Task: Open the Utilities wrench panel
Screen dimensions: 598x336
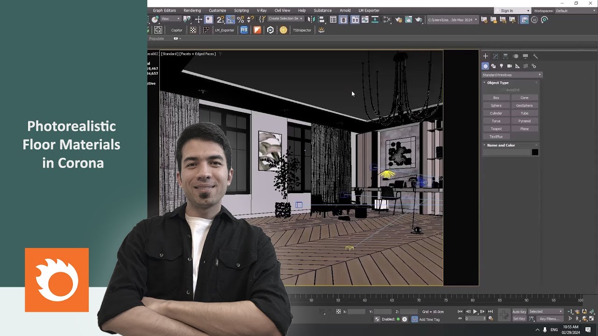Action: [x=535, y=56]
